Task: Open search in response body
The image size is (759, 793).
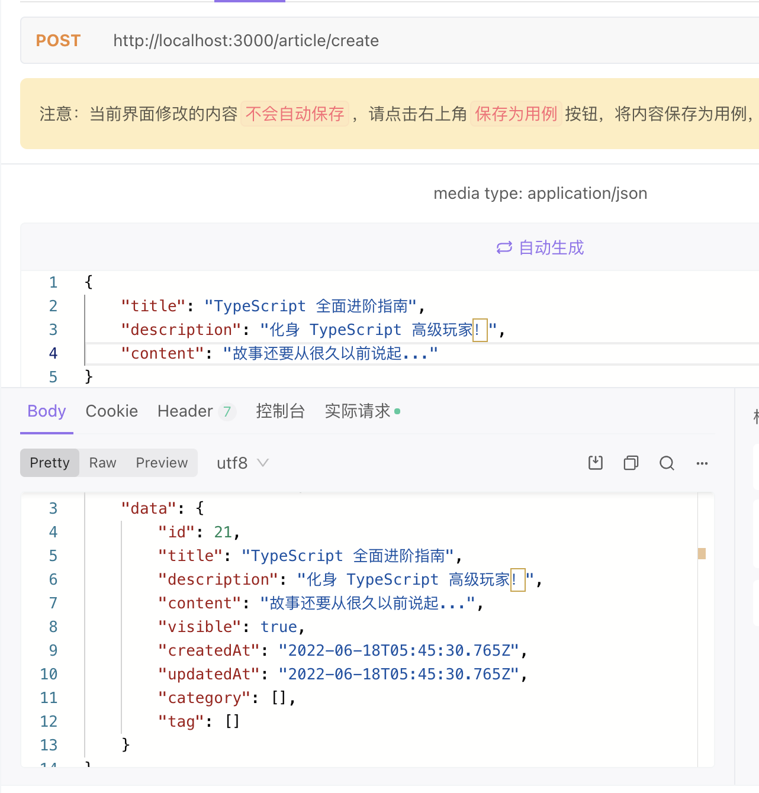Action: (x=667, y=463)
